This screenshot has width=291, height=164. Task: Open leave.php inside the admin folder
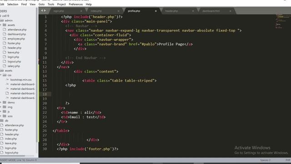tap(13, 52)
